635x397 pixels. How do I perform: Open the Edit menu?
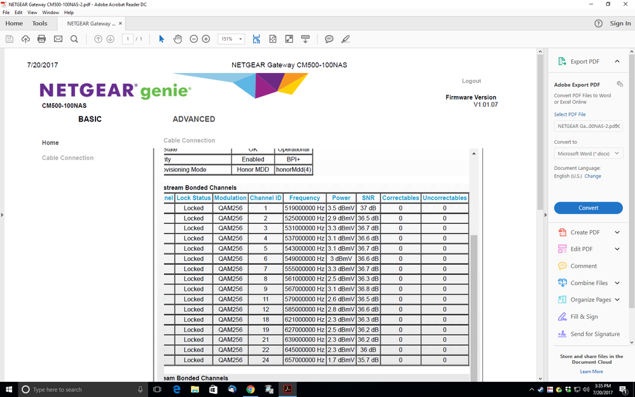point(18,13)
